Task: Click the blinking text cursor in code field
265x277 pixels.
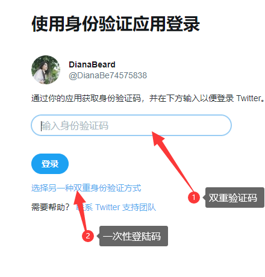Action: [41, 126]
